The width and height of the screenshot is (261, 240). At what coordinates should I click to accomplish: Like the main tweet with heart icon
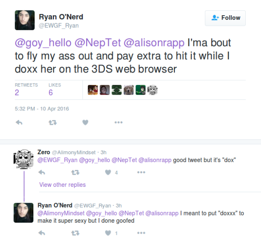click(x=85, y=123)
